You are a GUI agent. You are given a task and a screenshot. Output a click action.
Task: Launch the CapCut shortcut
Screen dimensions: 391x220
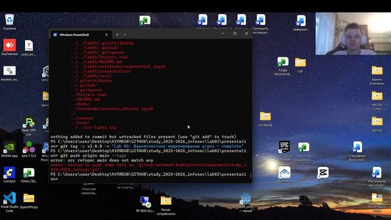coord(323,175)
